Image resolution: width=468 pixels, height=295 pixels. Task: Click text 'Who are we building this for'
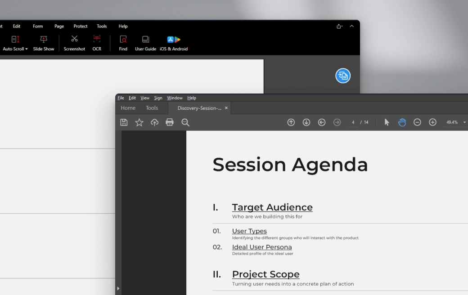267,217
